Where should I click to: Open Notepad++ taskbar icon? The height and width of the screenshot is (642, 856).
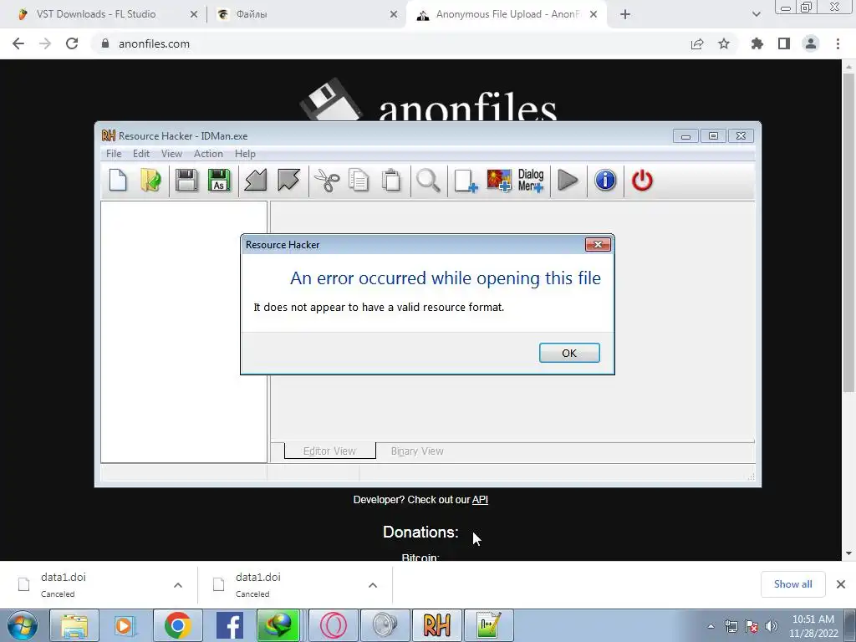(x=488, y=625)
